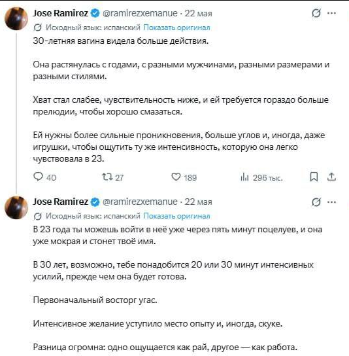This screenshot has width=349, height=356.
Task: Share the first tweet via upload icon
Action: [x=331, y=177]
